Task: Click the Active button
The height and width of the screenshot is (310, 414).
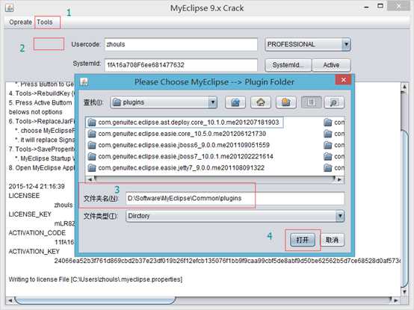Action: tap(331, 65)
